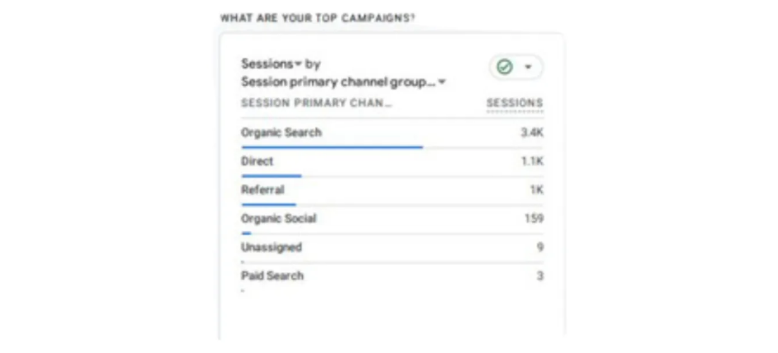Click the Direct sessions blue bar
778x353 pixels.
[272, 176]
